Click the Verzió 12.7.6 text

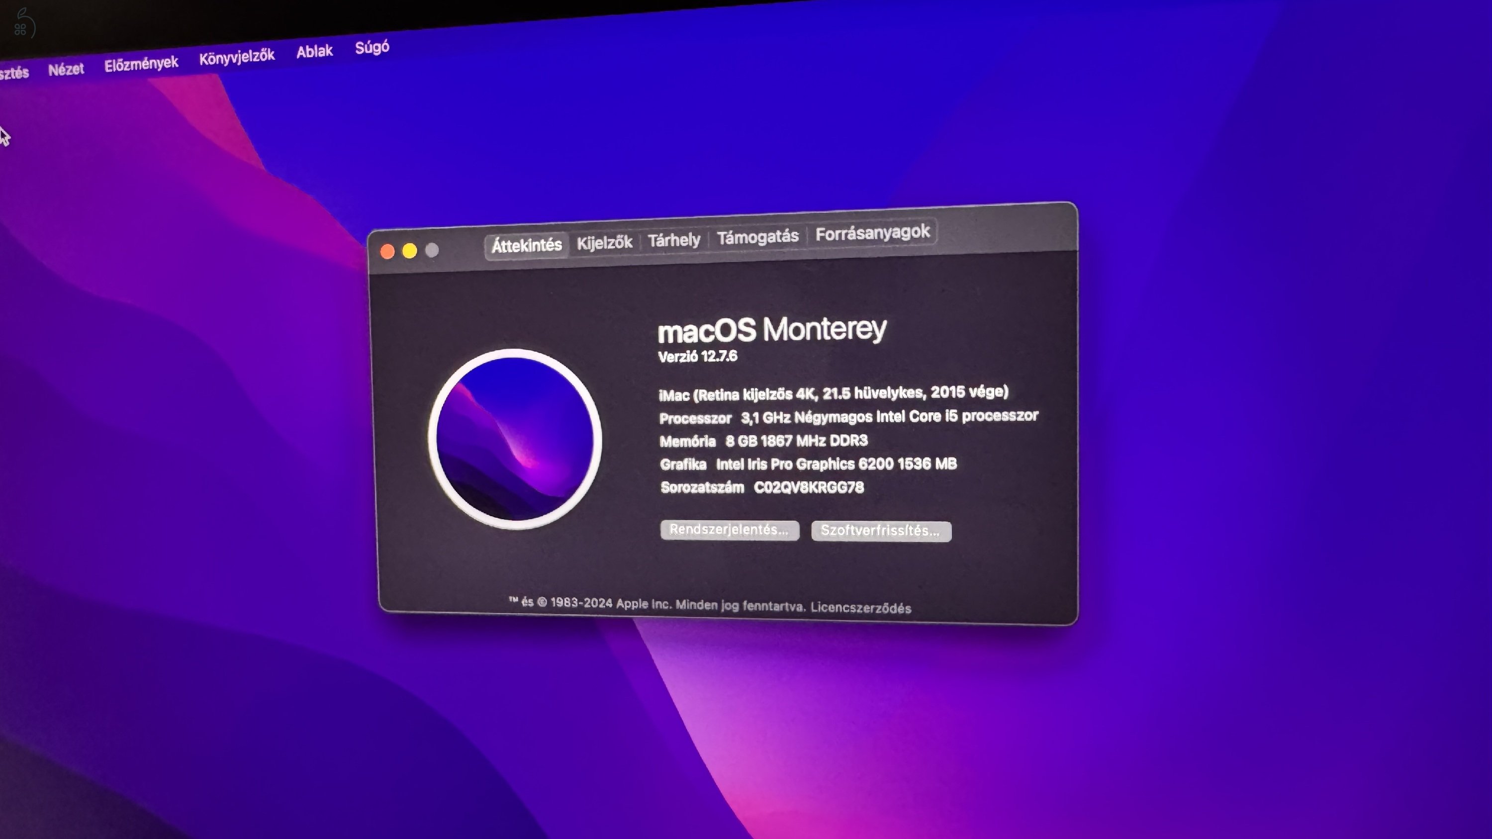698,356
